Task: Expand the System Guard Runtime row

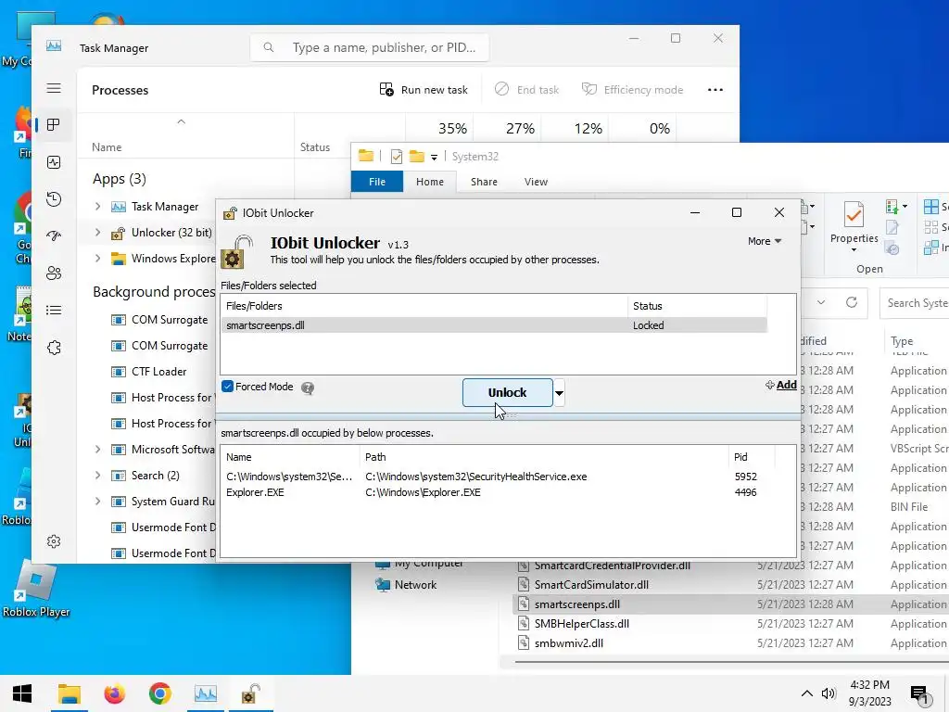Action: point(97,502)
